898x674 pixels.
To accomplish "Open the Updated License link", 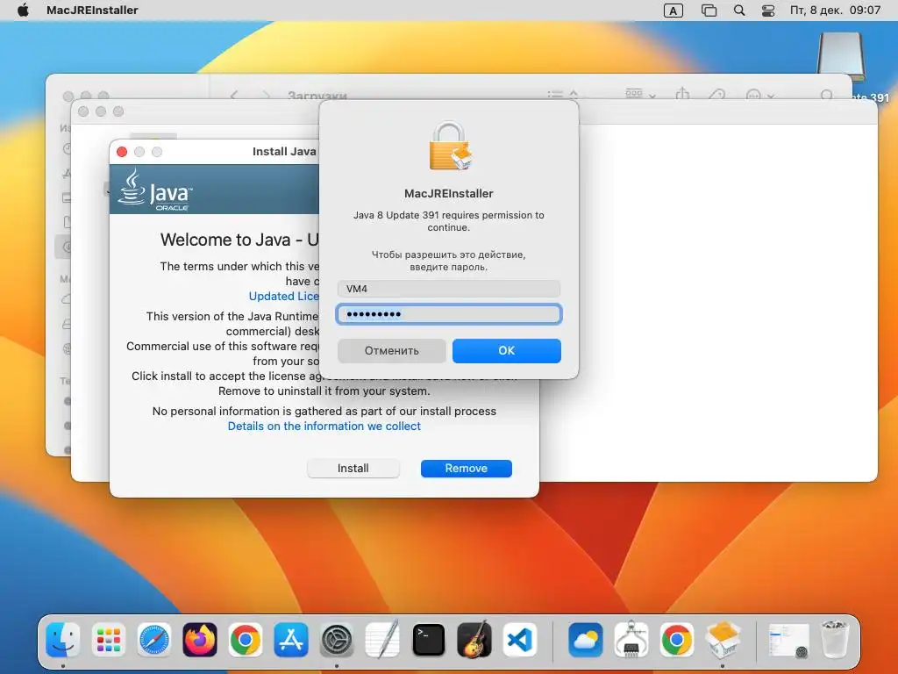I will (283, 296).
